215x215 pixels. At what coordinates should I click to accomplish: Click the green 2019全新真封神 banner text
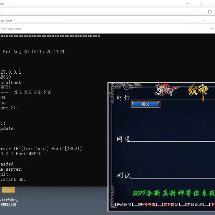click(174, 193)
